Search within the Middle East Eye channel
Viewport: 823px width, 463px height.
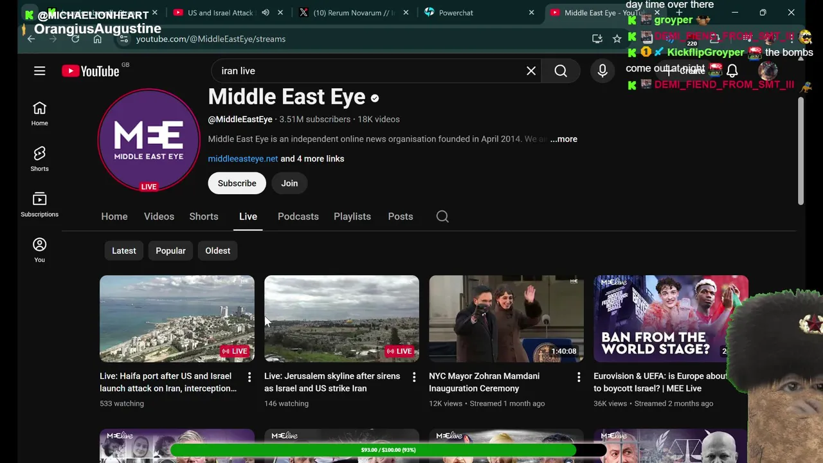click(442, 217)
